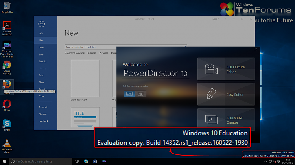
Task: Click the Search for online templates field
Action: [x=90, y=47]
